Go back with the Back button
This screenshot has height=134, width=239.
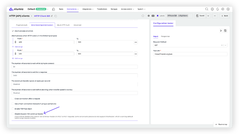click(225, 16)
